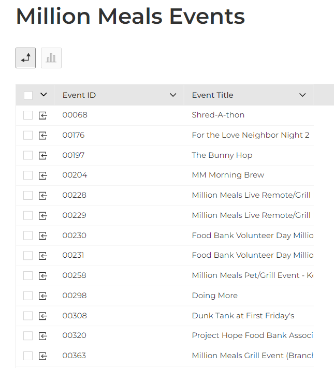The height and width of the screenshot is (368, 334).
Task: Click the Doing More event row
Action: 165,296
